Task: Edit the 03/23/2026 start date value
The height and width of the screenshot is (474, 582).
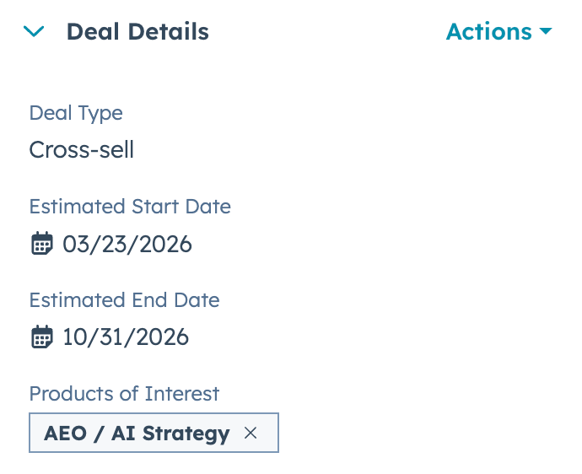Action: point(127,245)
